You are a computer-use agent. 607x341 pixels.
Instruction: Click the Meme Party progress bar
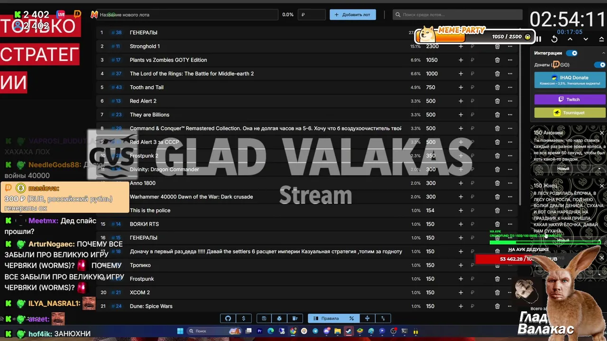474,36
